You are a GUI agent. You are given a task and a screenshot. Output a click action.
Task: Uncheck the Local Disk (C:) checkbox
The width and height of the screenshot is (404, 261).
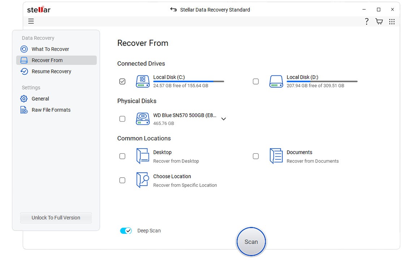[x=122, y=82]
